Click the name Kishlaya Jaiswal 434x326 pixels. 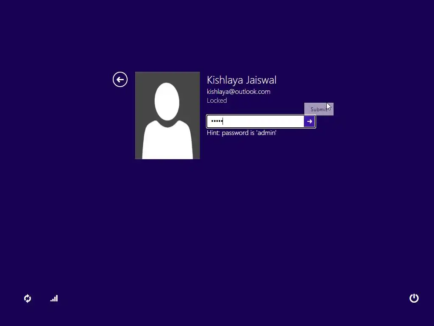[242, 80]
